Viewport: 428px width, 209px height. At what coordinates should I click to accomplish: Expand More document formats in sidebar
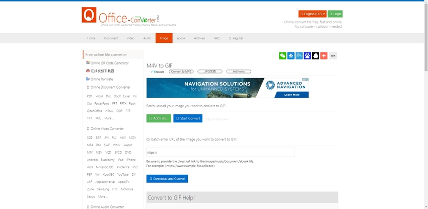tap(109, 118)
